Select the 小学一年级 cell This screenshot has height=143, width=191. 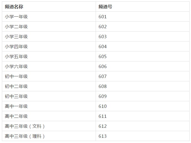point(16,17)
